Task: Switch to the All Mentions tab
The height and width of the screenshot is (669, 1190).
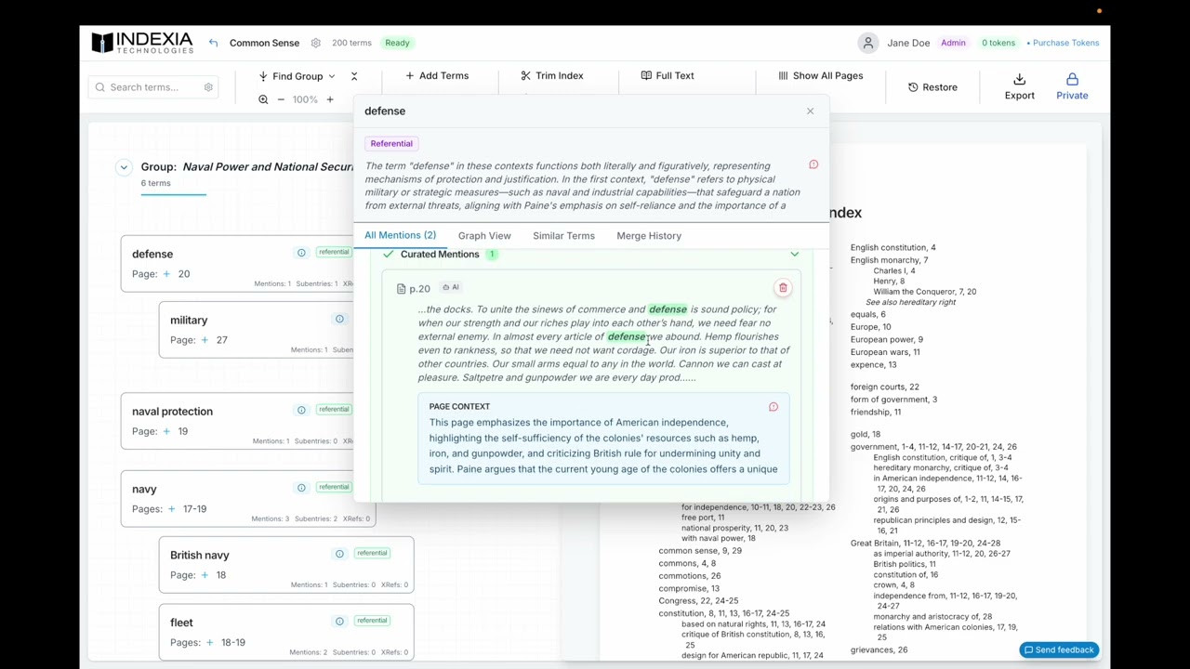Action: 400,235
